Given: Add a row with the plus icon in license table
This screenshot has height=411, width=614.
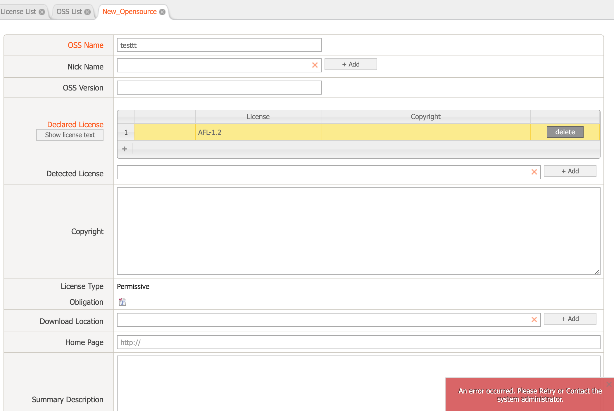Looking at the screenshot, I should coord(125,149).
